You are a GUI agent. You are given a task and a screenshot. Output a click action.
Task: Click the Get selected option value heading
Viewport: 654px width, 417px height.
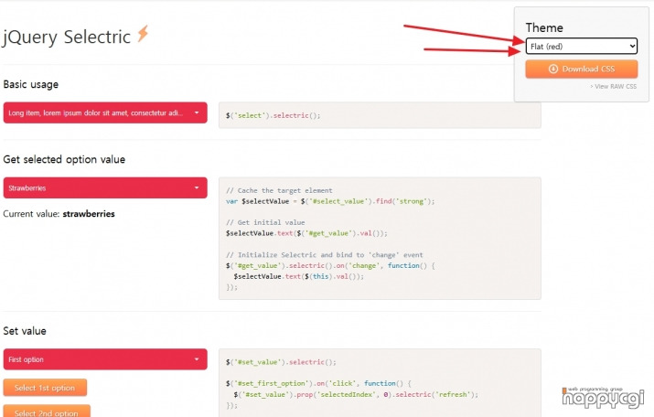tap(64, 159)
